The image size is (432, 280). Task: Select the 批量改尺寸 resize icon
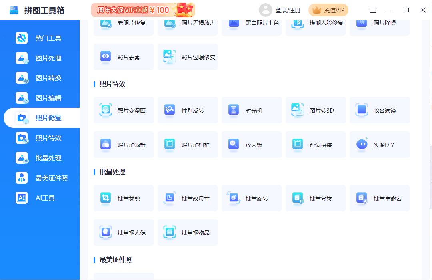170,198
